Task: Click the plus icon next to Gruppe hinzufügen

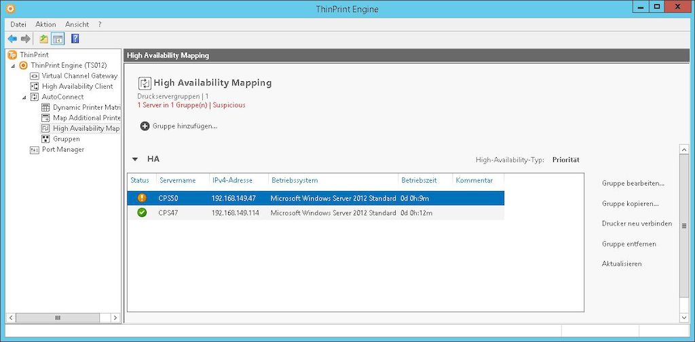Action: 145,126
